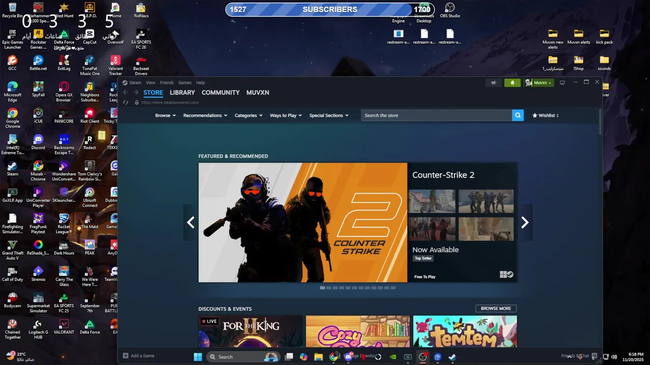
Task: Click the Steam store URL address
Action: 170,102
